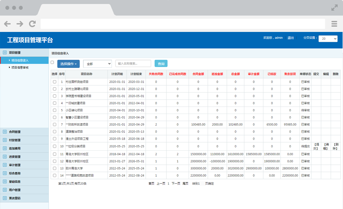Image resolution: width=343 pixels, height=209 pixels.
Task: Tick the checkbox for row 1 村庄面积测绘项目
Action: click(54, 82)
